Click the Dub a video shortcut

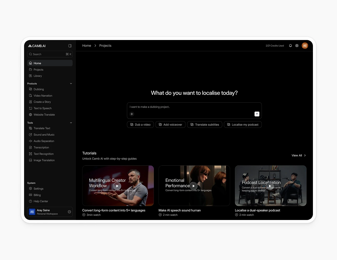pos(140,124)
